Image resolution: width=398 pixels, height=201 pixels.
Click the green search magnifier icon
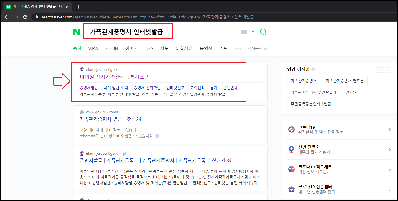[x=263, y=32]
